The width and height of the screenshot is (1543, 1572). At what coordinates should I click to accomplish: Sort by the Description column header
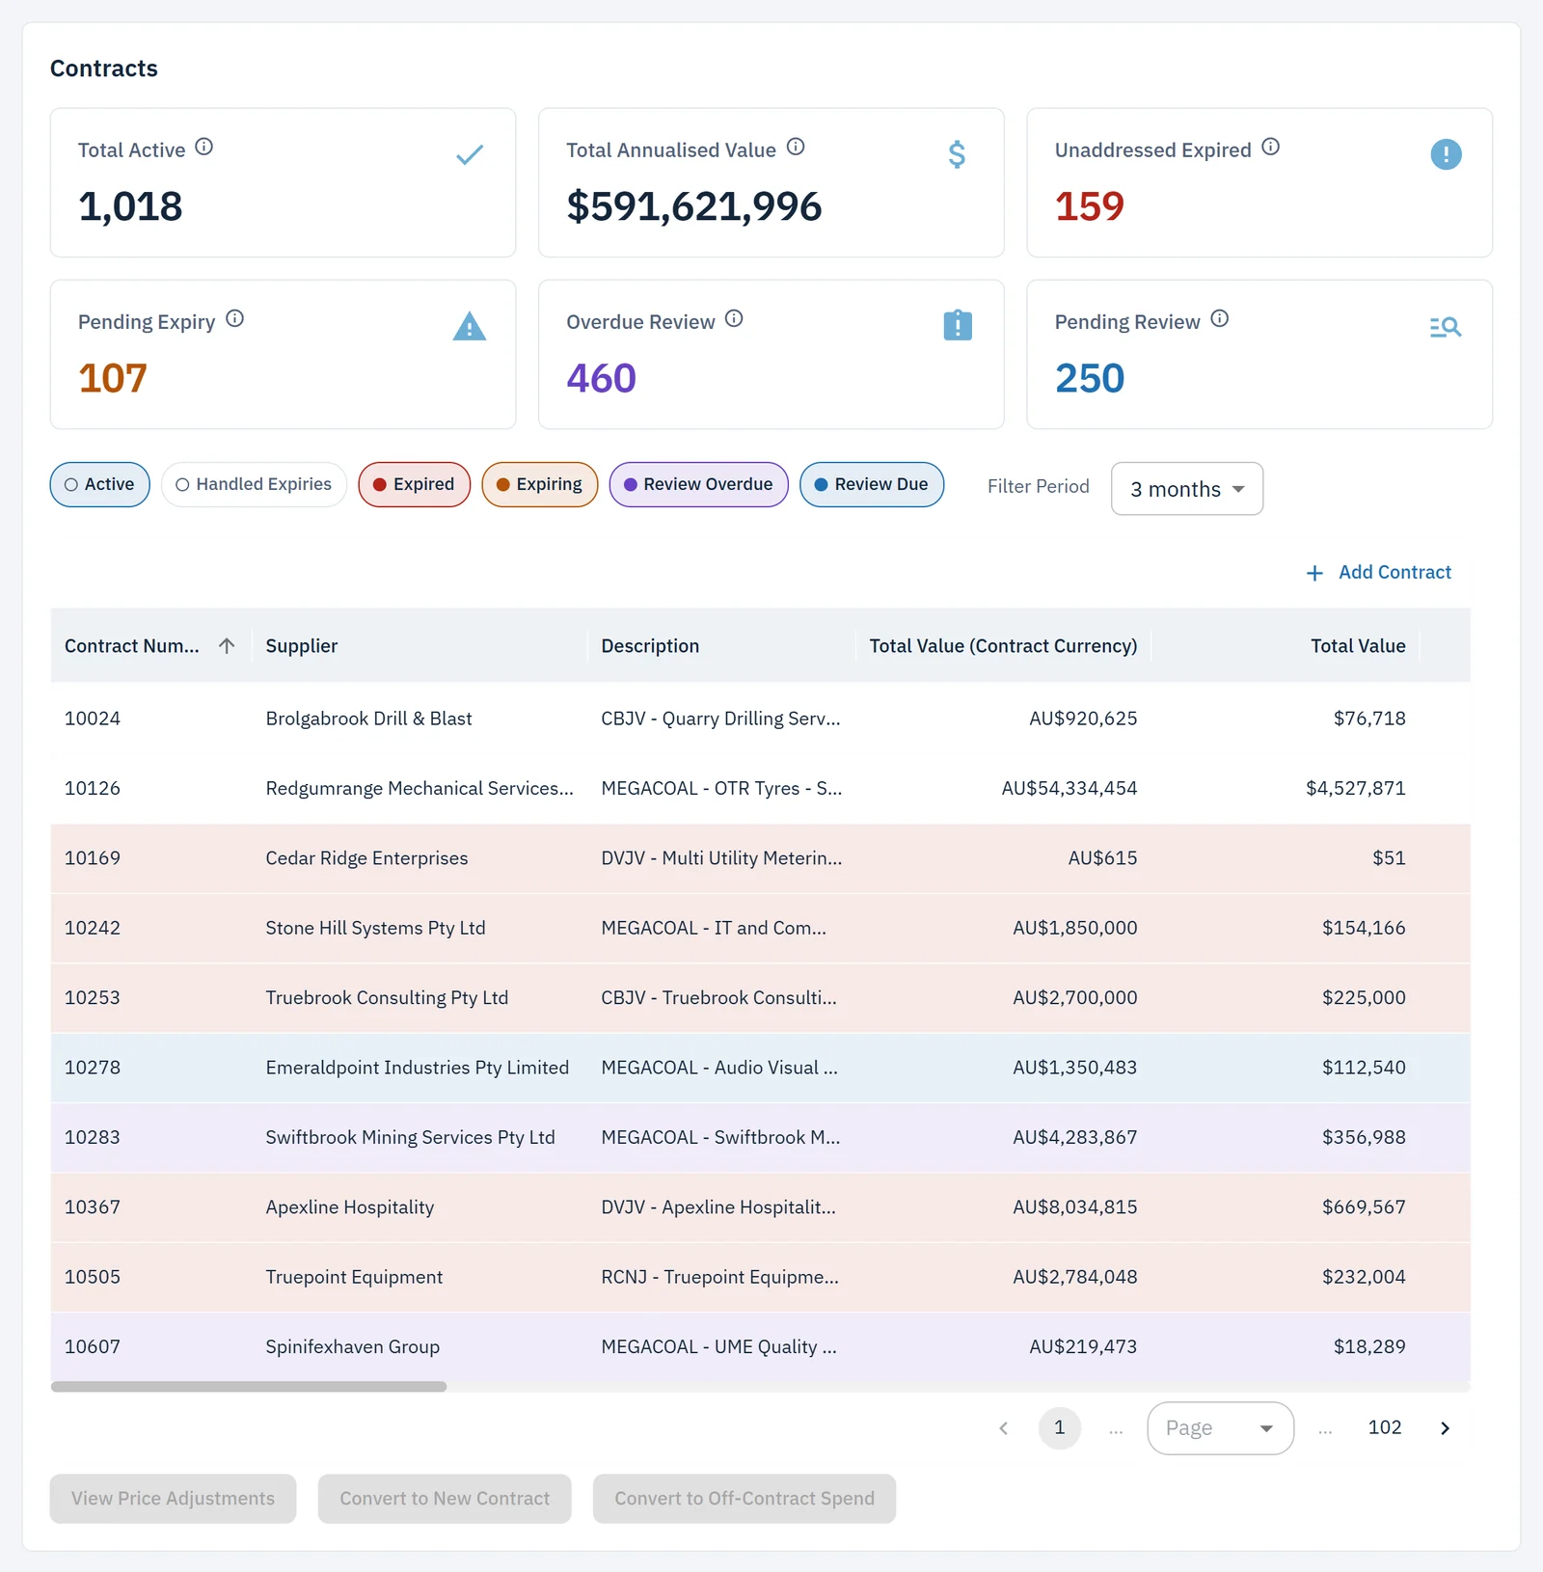click(x=651, y=646)
